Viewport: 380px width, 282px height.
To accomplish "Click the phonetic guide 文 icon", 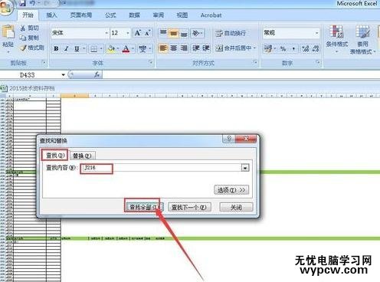I will 142,48.
